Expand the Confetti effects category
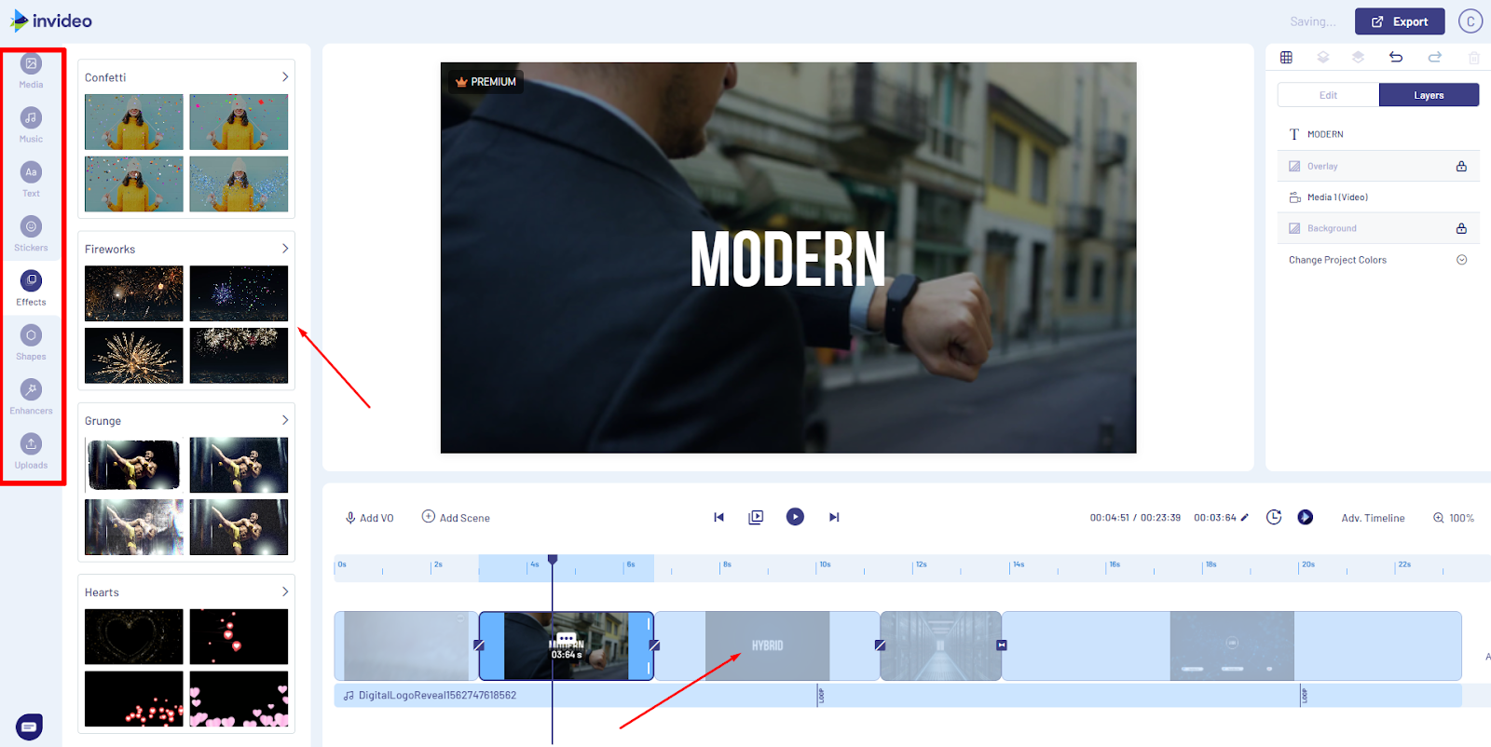Viewport: 1491px width, 747px height. (x=285, y=77)
